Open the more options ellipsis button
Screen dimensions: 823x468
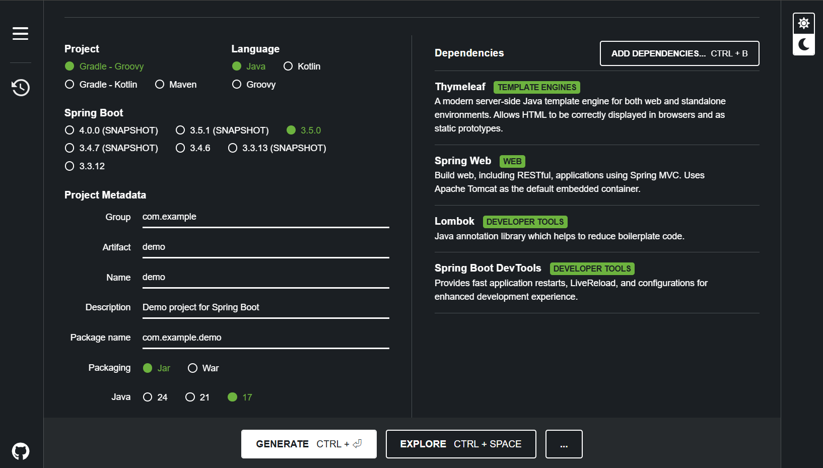click(564, 444)
